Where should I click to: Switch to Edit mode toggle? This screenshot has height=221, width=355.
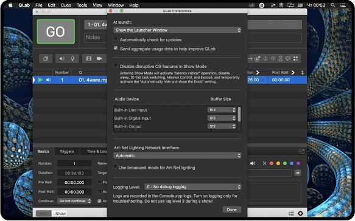[43, 214]
